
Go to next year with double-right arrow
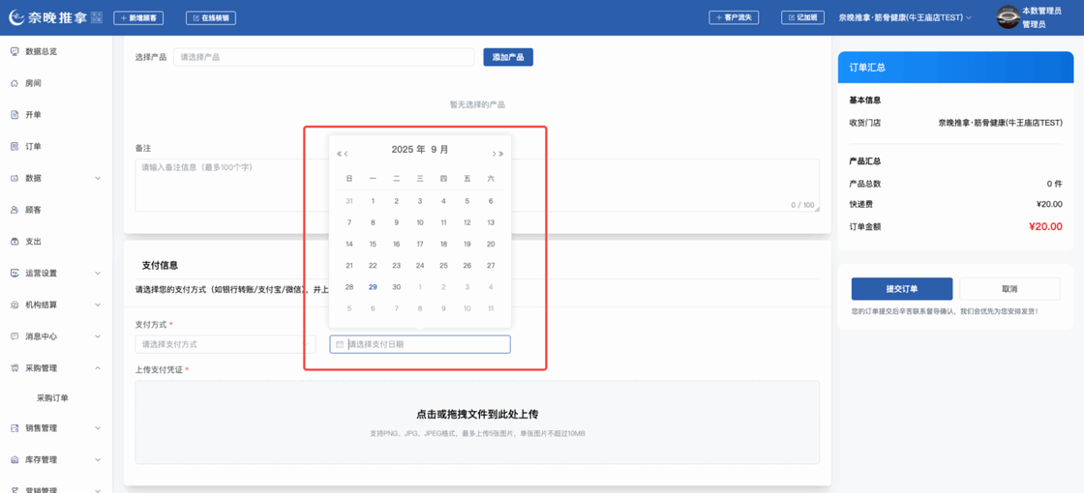500,154
